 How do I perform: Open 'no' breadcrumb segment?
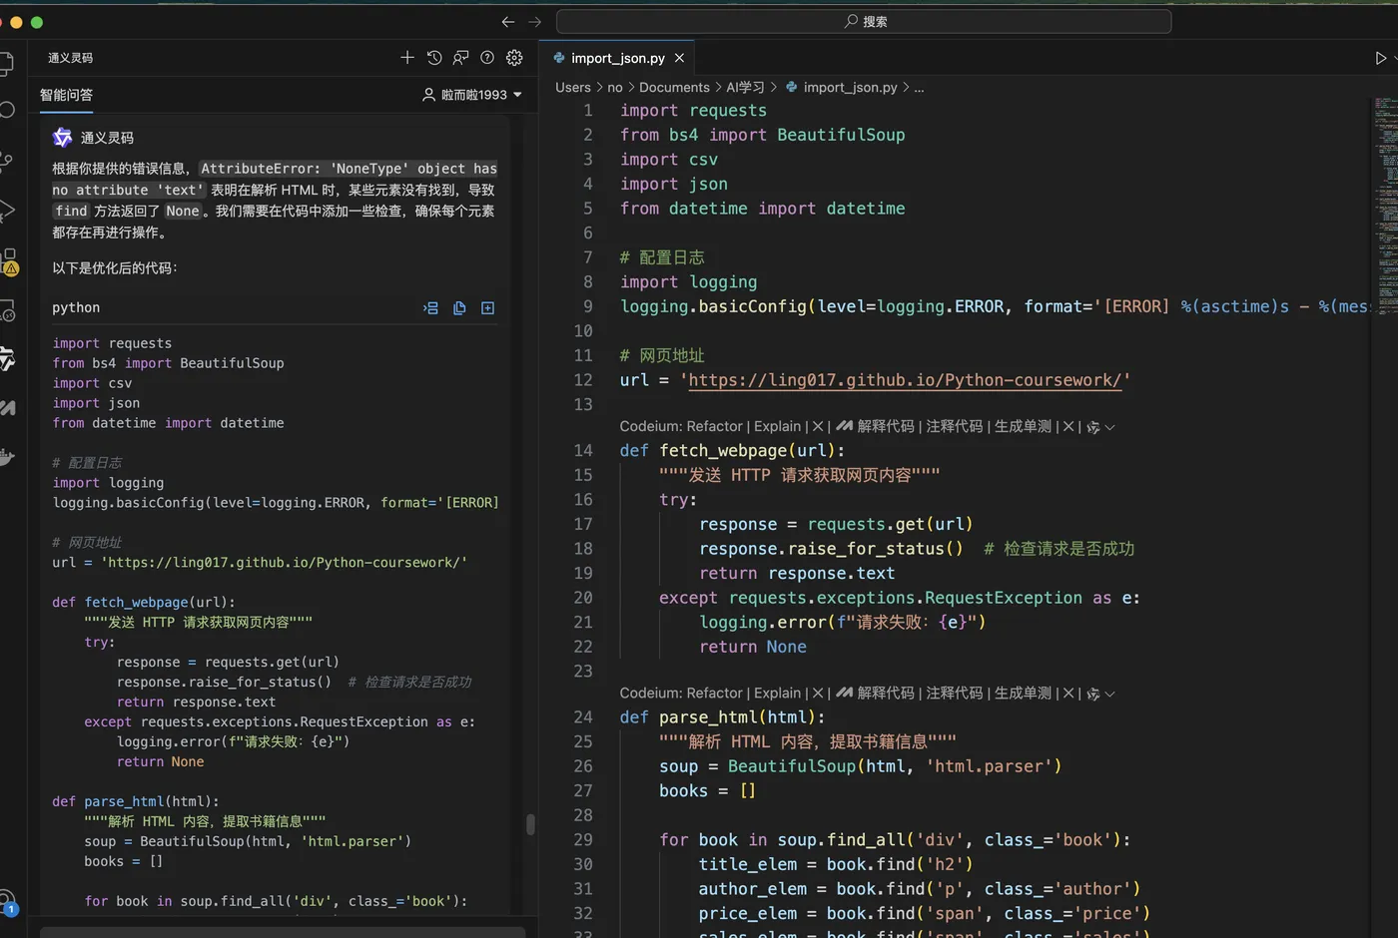pos(615,88)
